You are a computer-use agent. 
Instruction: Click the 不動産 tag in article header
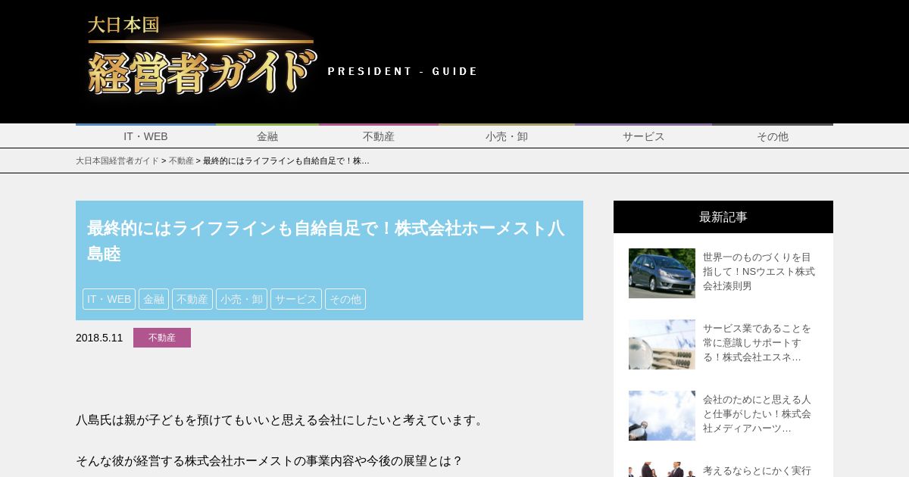192,299
